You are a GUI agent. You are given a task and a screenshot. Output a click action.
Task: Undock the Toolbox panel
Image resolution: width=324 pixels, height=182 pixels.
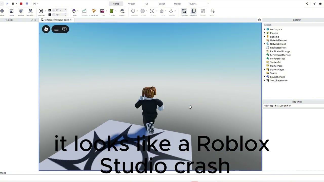[x=32, y=20]
